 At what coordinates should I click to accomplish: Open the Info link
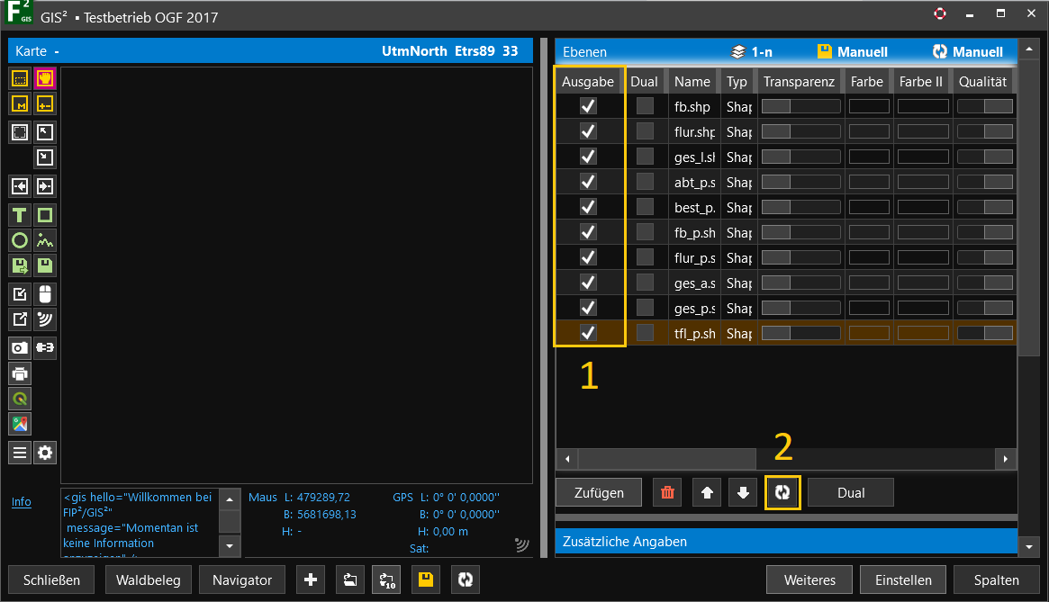coord(22,502)
